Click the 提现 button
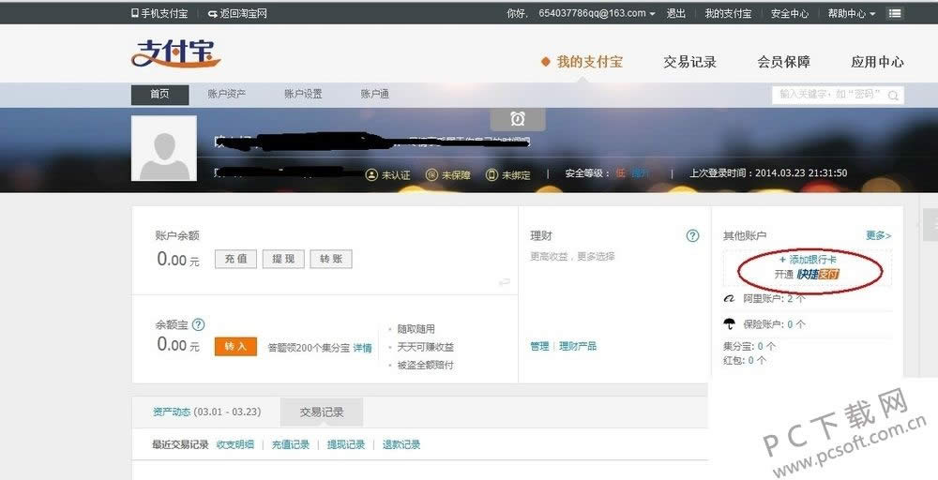 (283, 259)
